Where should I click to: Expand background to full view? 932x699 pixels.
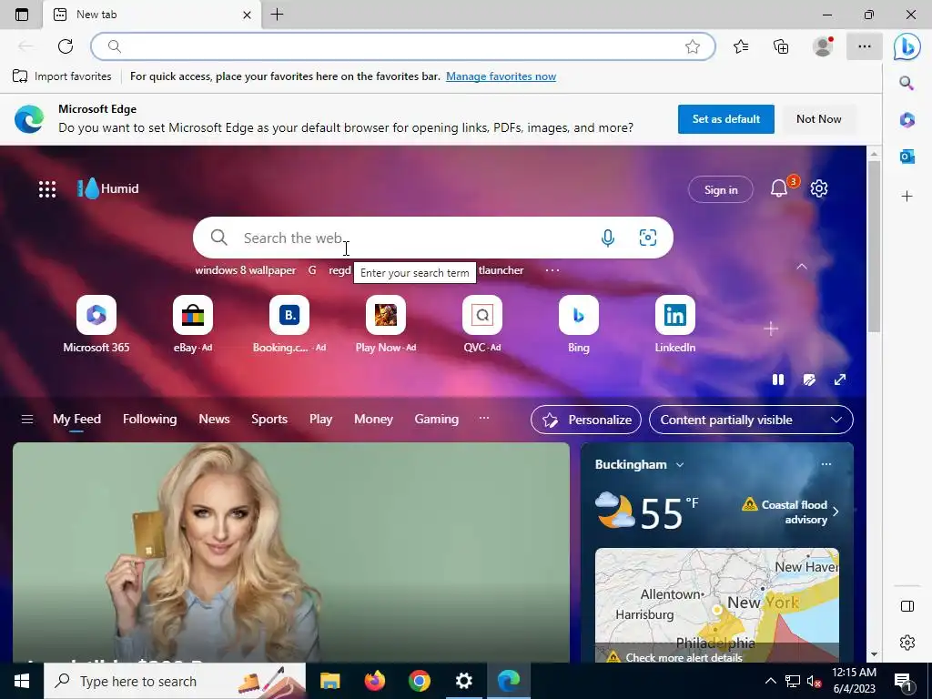[x=840, y=380]
